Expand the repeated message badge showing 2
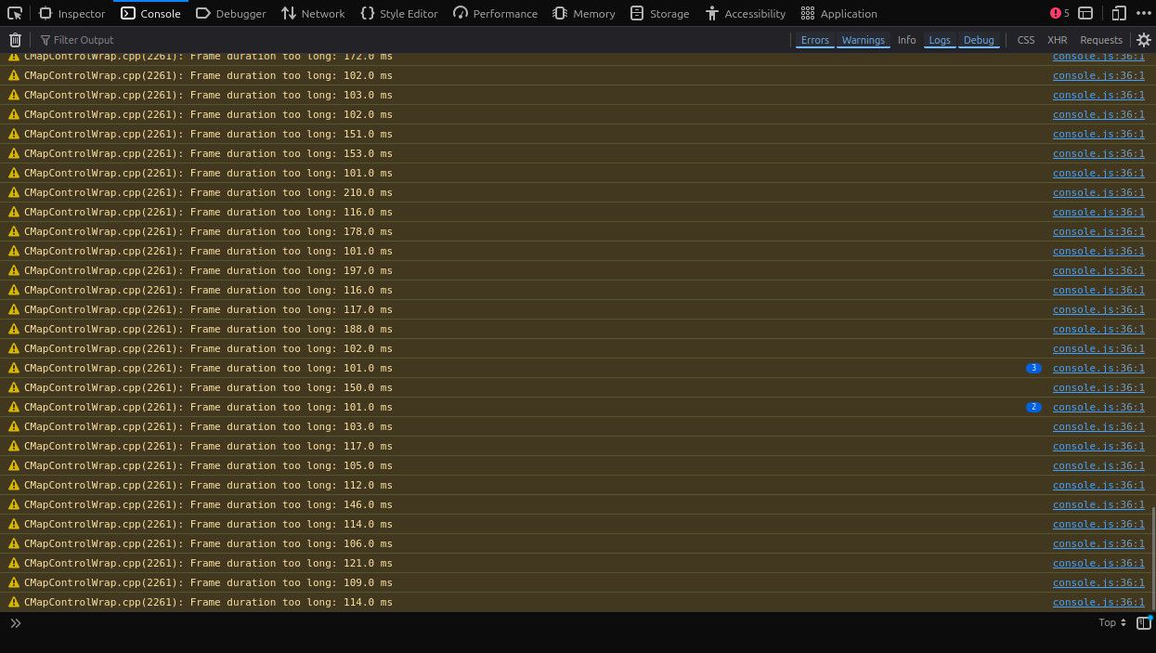 coord(1033,408)
